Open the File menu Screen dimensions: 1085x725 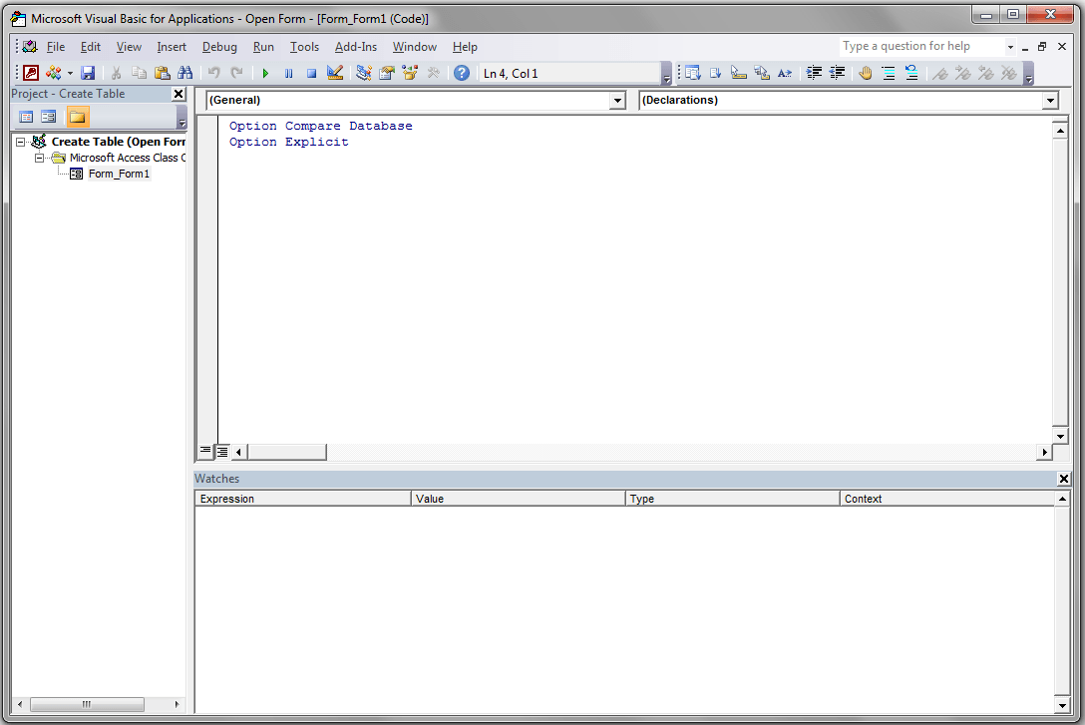(56, 46)
